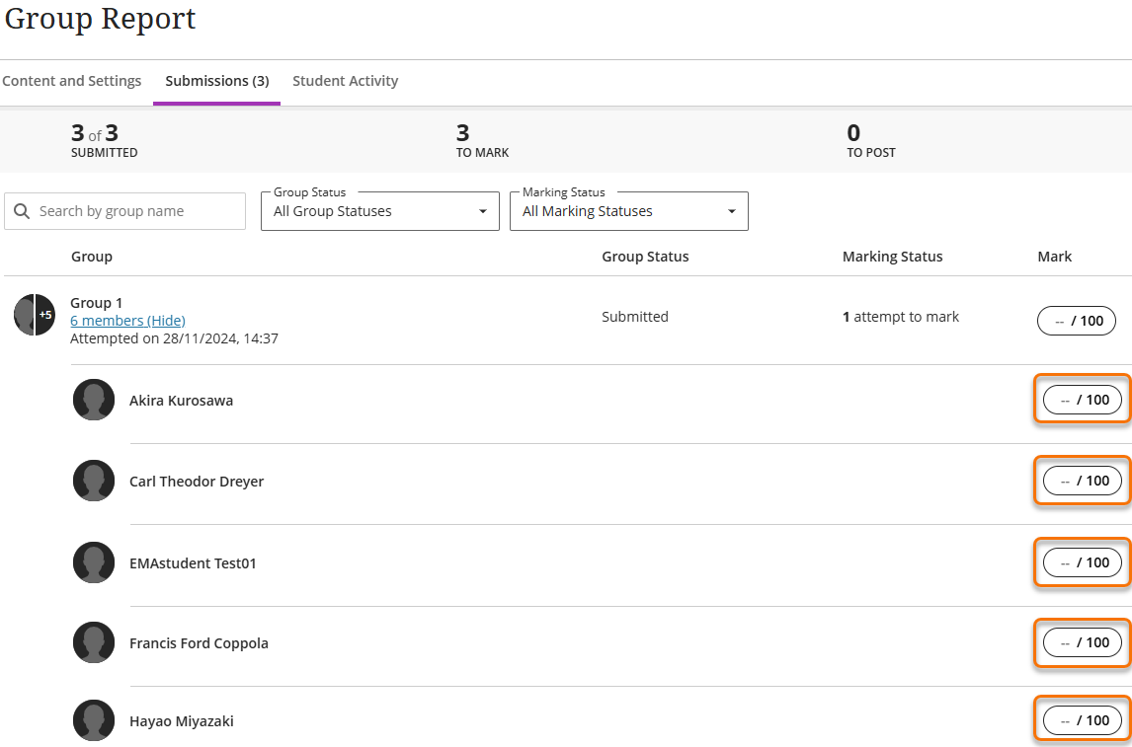The image size is (1132, 747).
Task: Click Akira Kurosawa's profile avatar
Action: [x=94, y=401]
